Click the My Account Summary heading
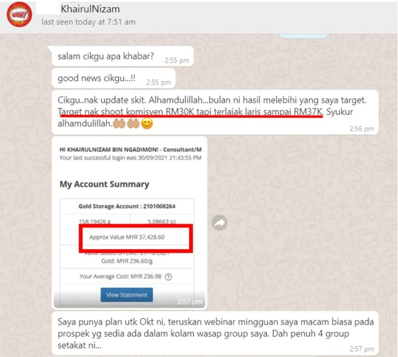 (x=104, y=184)
